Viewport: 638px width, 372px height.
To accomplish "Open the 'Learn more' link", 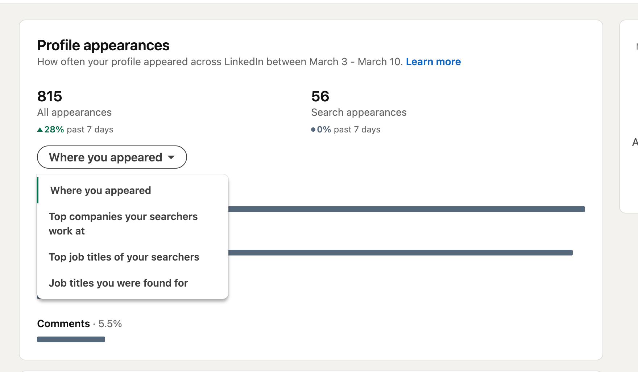I will (433, 62).
